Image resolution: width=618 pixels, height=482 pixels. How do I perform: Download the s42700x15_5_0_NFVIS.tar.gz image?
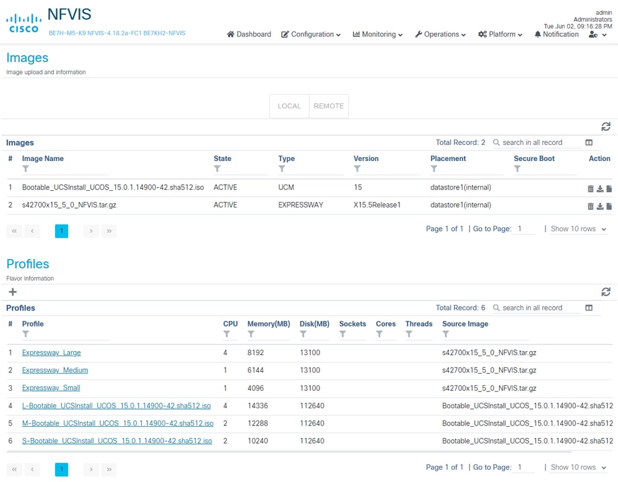point(600,206)
